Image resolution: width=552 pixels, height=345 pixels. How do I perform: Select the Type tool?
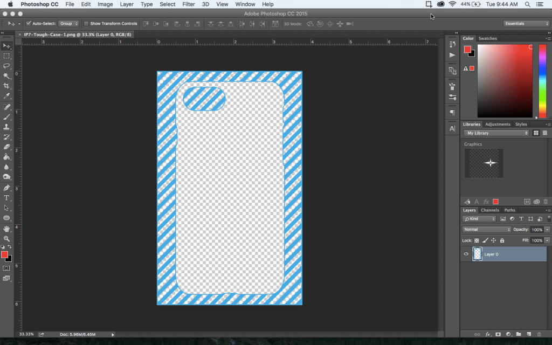pyautogui.click(x=7, y=198)
